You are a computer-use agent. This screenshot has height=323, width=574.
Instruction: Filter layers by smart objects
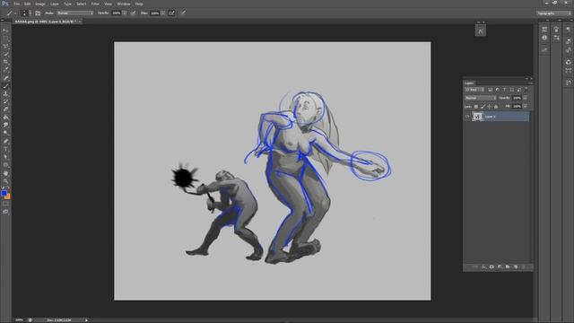pos(519,90)
